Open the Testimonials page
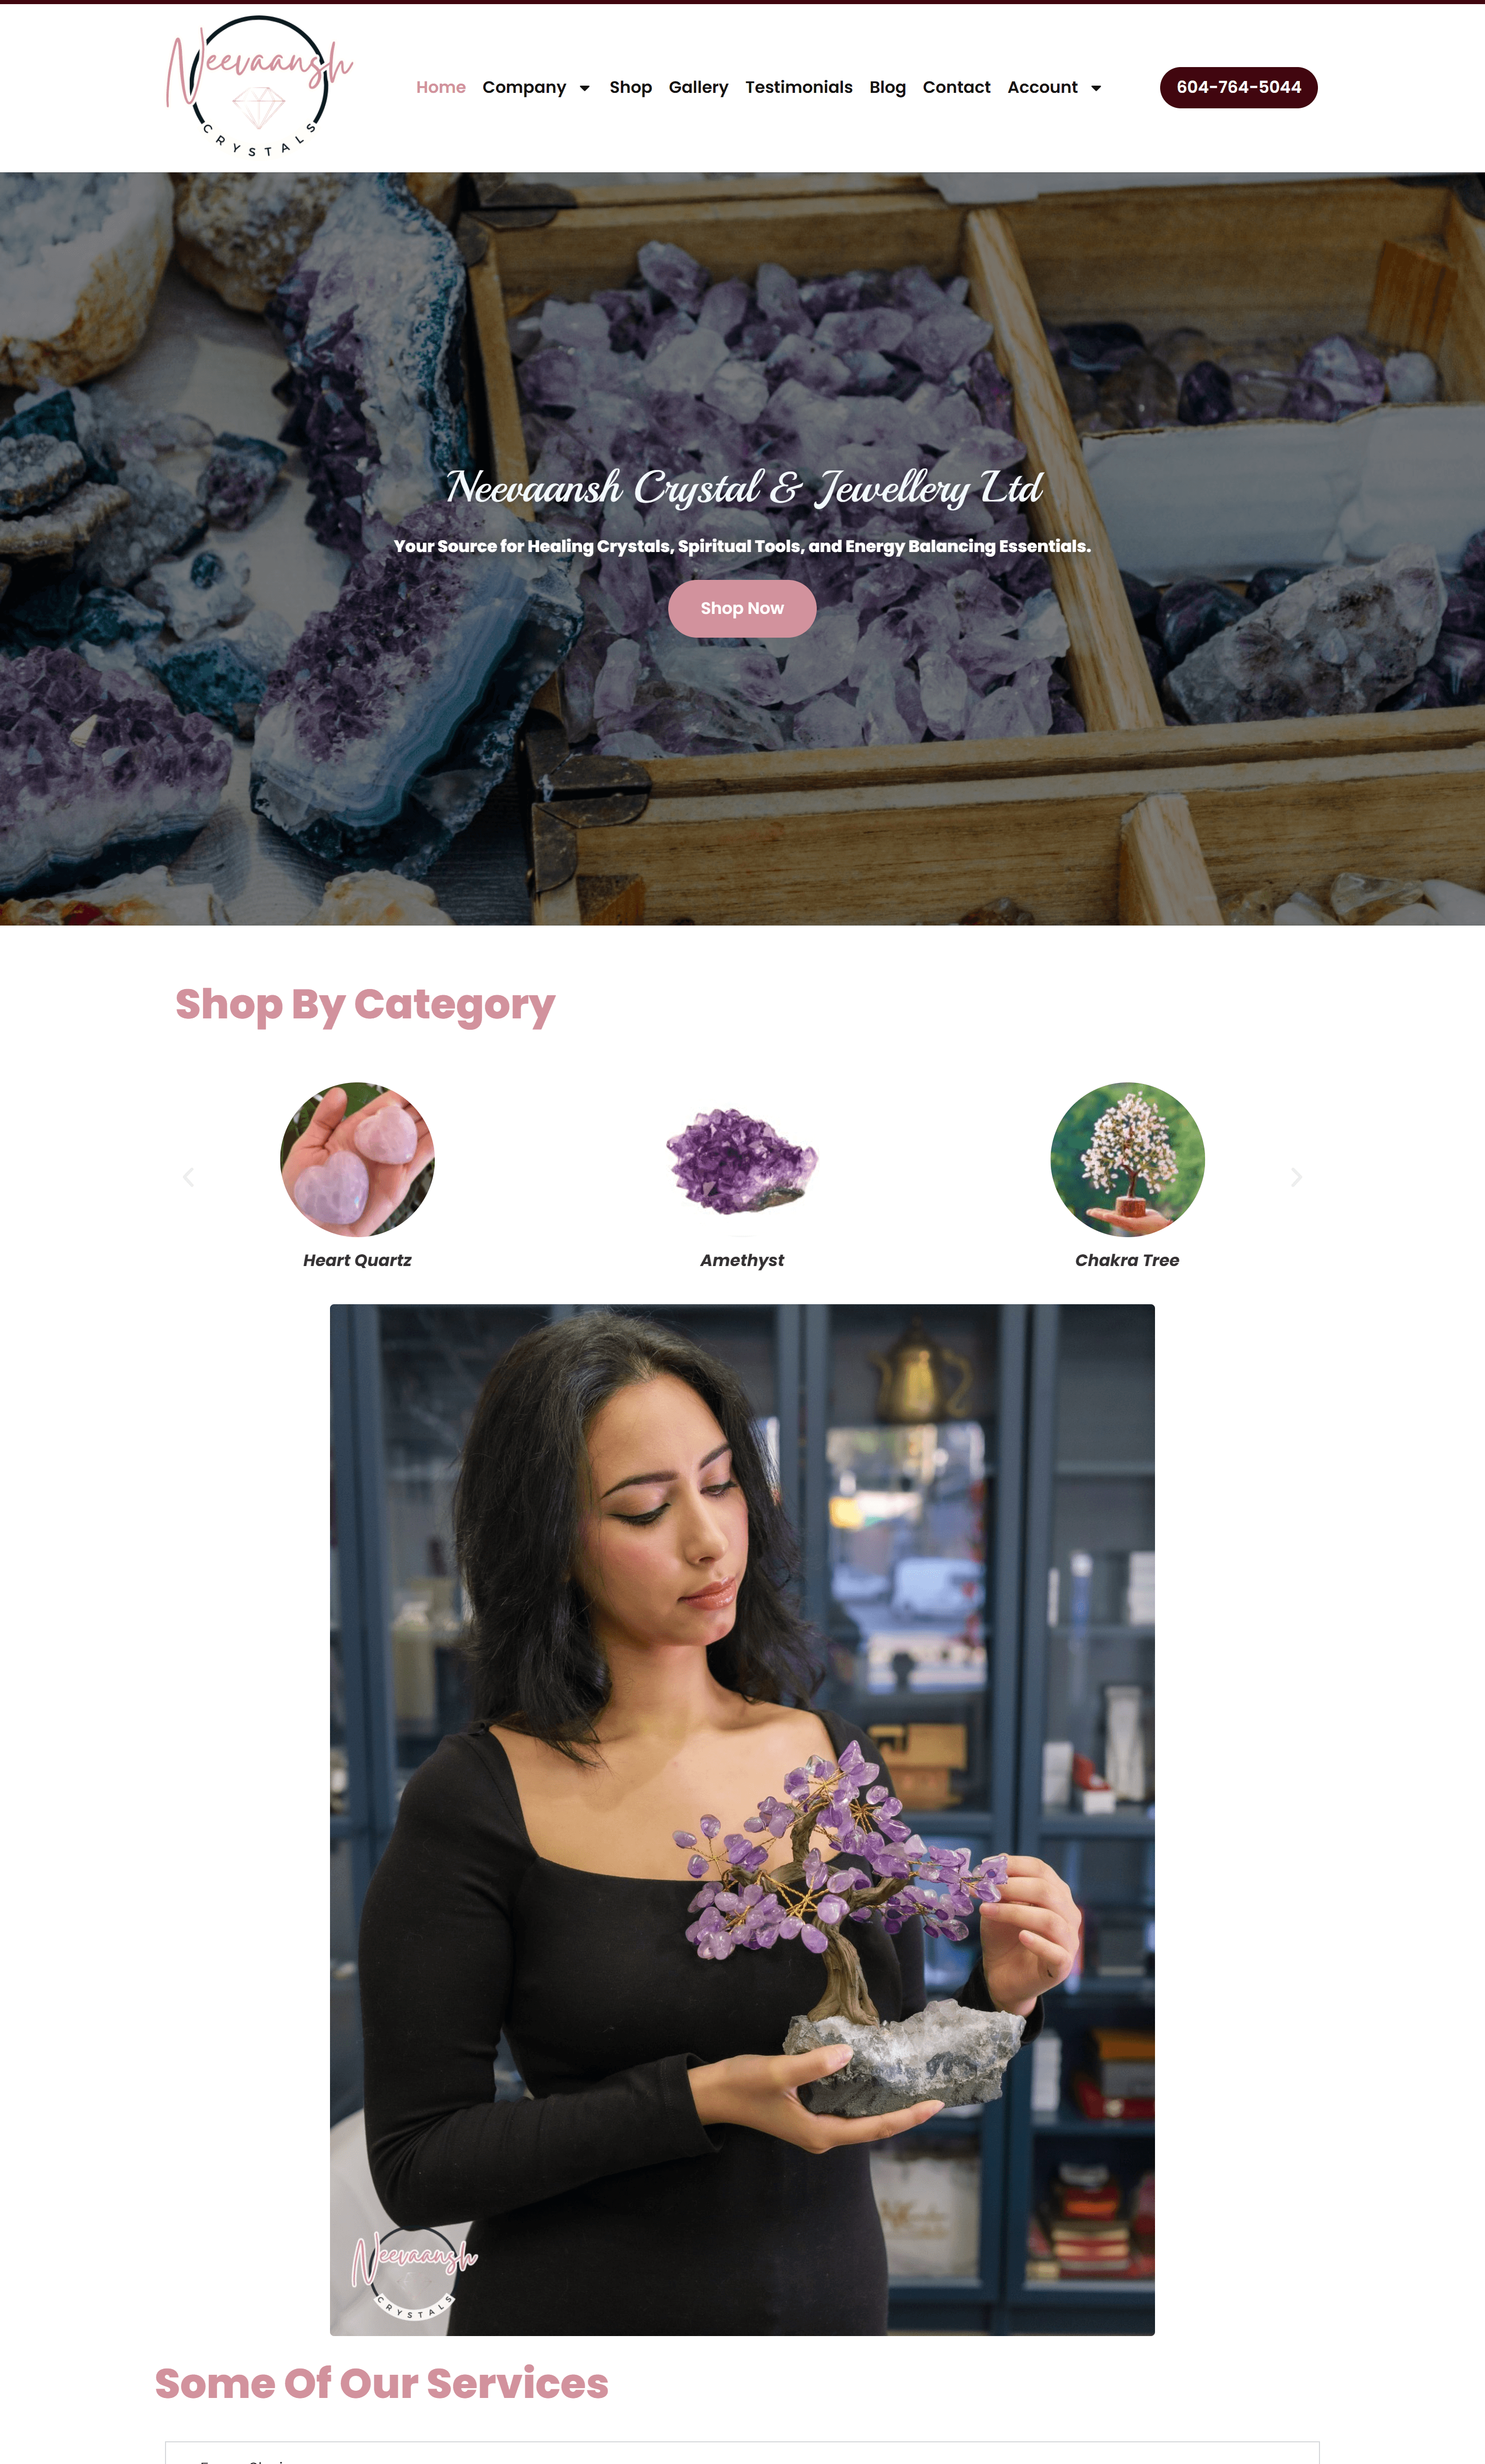This screenshot has height=2464, width=1485. tap(799, 87)
